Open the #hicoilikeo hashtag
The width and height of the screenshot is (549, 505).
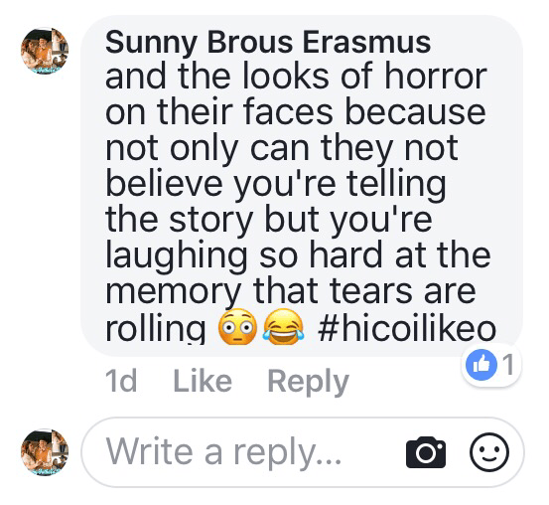pyautogui.click(x=407, y=328)
